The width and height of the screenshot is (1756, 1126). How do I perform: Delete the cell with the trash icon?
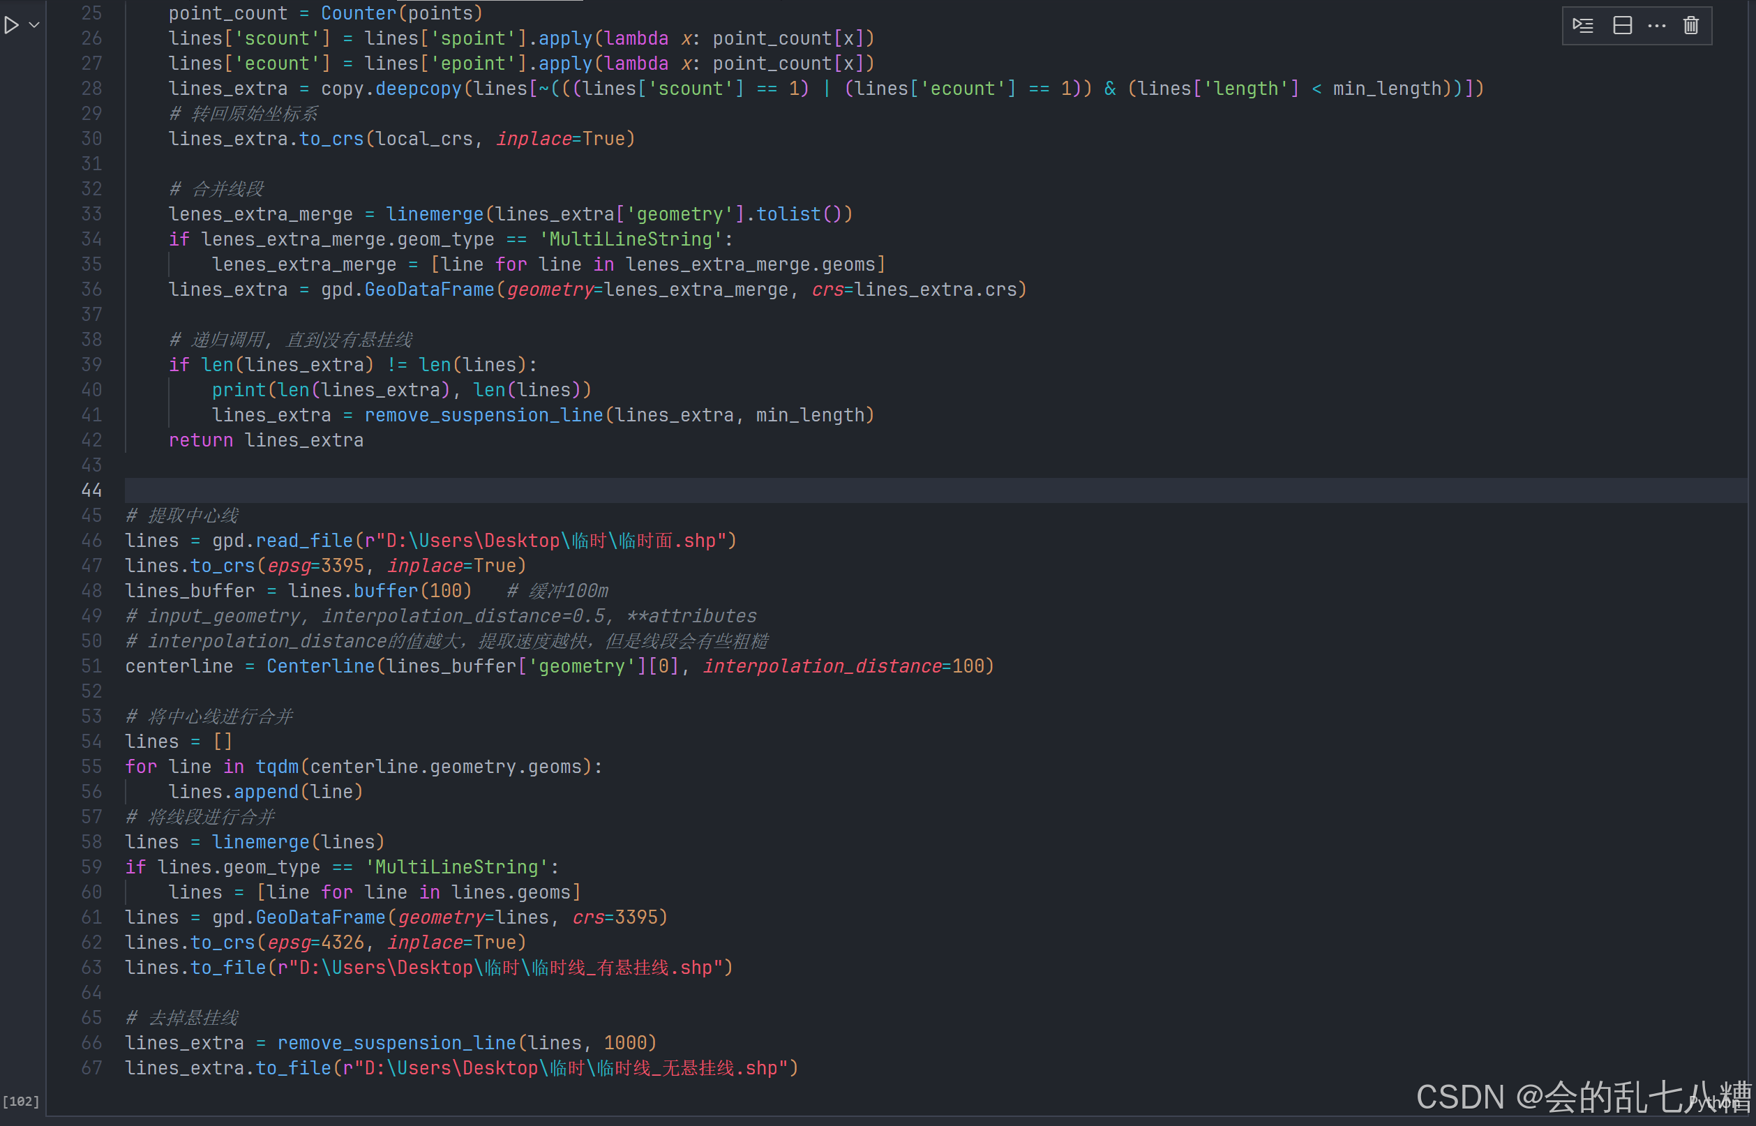[x=1691, y=26]
